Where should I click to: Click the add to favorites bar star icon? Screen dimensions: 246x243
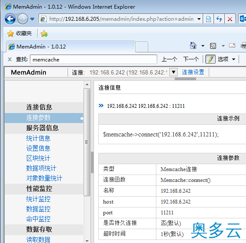[x=44, y=33]
